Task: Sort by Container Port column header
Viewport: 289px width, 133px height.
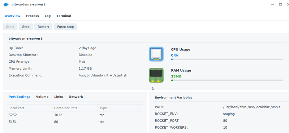Action: [75, 108]
